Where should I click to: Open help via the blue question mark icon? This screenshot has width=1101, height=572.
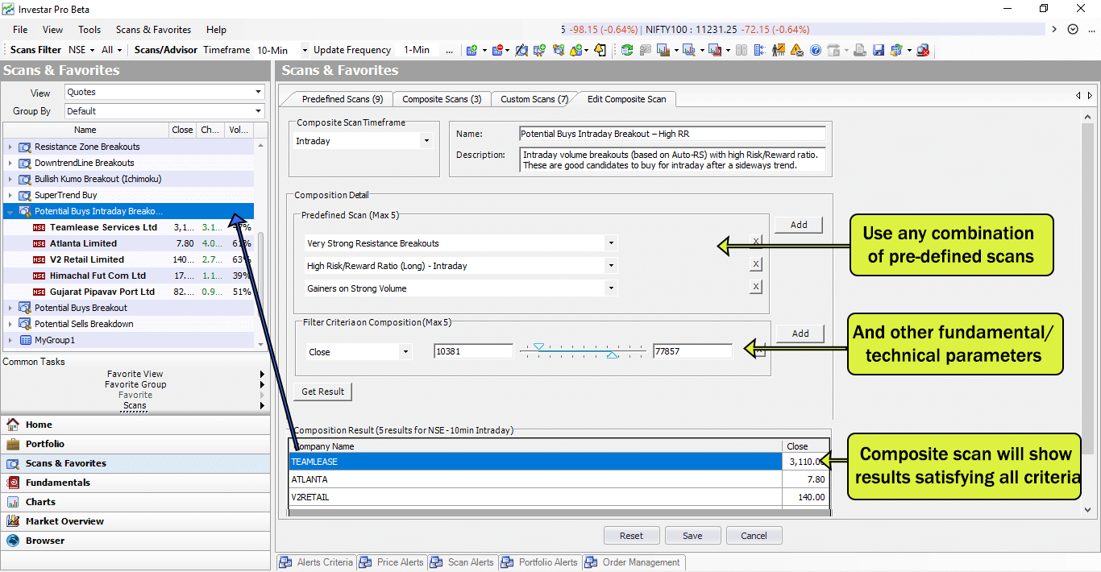[x=815, y=50]
